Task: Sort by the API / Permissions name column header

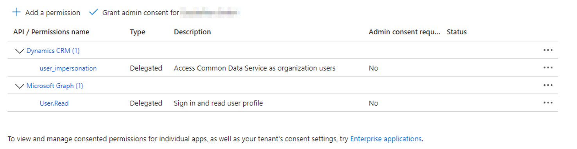Action: 51,32
